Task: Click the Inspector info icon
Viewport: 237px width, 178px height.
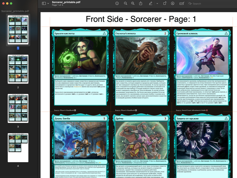Action: tap(117, 3)
